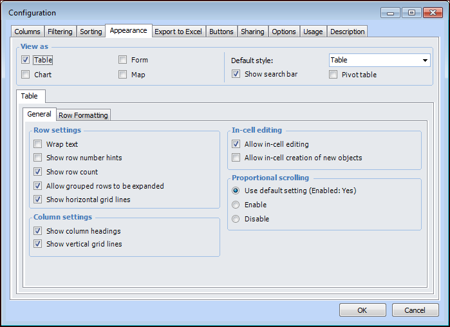Enable the Chart view checkbox
Image resolution: width=450 pixels, height=327 pixels.
pyautogui.click(x=26, y=75)
